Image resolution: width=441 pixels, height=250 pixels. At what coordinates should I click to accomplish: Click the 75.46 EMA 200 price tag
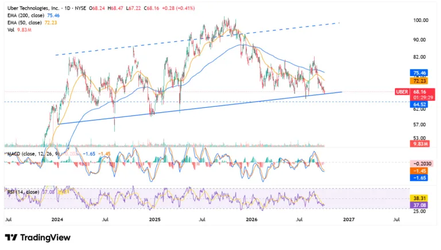[x=419, y=73]
